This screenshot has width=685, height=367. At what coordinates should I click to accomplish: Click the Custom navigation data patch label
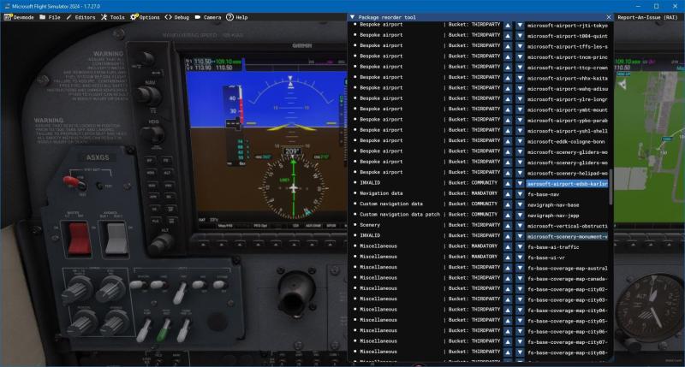pyautogui.click(x=399, y=214)
